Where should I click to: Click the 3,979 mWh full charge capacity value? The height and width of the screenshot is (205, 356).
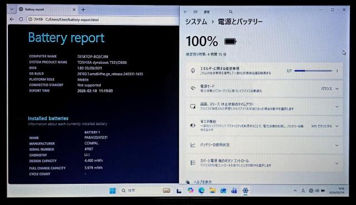pos(93,168)
